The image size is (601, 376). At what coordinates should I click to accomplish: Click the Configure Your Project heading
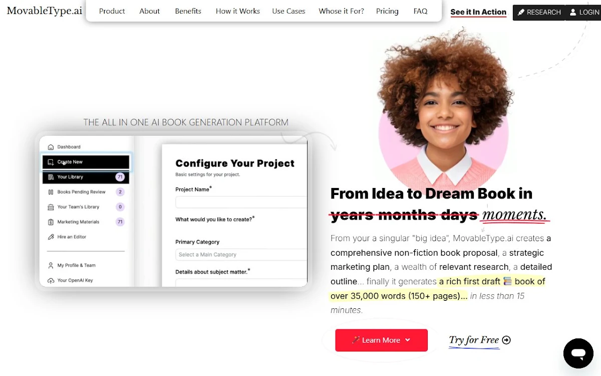coord(235,163)
